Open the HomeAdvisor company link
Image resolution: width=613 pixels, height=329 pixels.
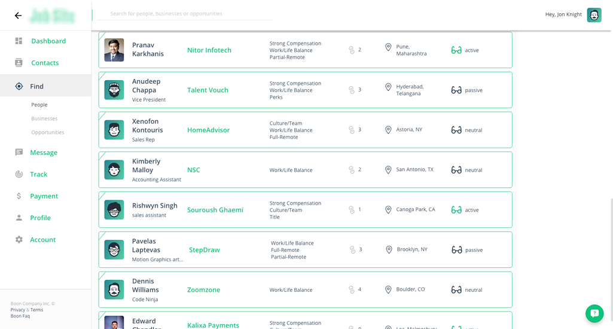pyautogui.click(x=208, y=130)
